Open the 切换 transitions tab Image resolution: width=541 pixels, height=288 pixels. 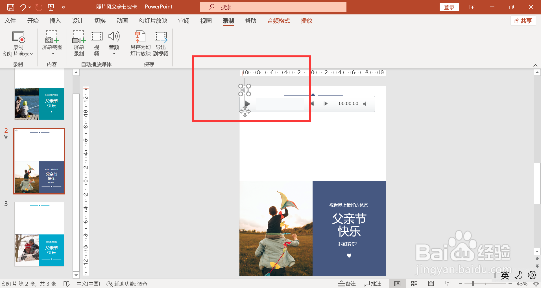[x=100, y=21]
